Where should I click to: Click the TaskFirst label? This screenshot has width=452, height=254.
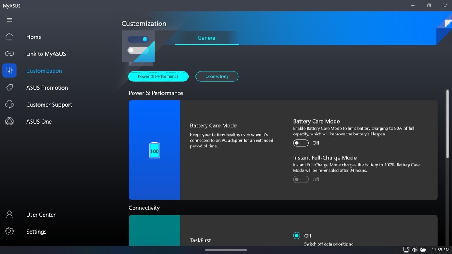point(201,240)
